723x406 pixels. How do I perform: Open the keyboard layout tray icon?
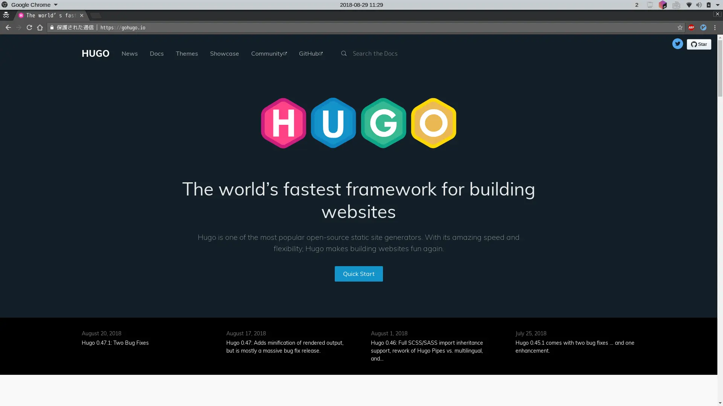[676, 5]
